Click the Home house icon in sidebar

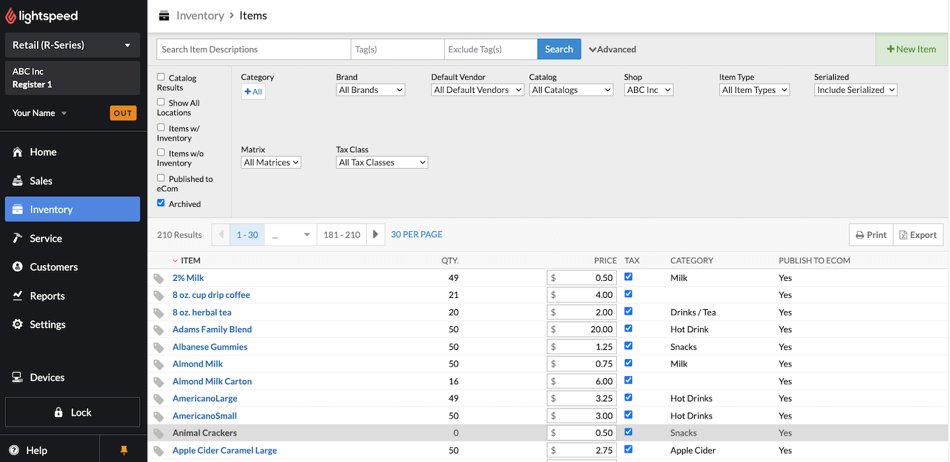click(18, 152)
